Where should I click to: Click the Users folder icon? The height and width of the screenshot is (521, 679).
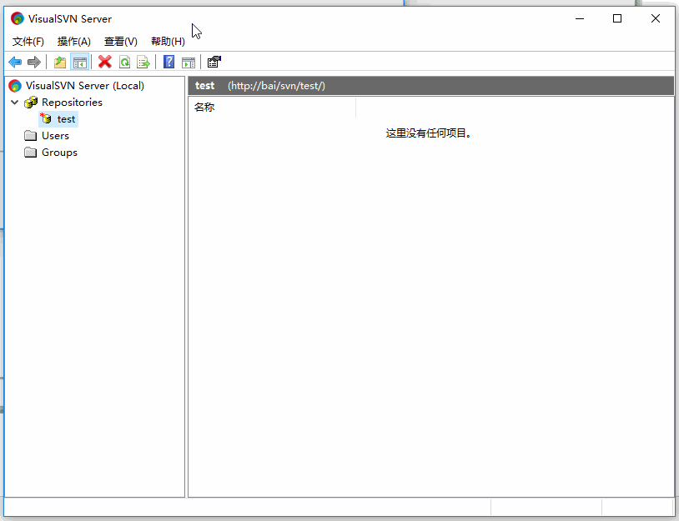pos(30,136)
